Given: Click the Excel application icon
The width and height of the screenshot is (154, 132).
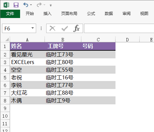Looking at the screenshot, I should [6, 5].
